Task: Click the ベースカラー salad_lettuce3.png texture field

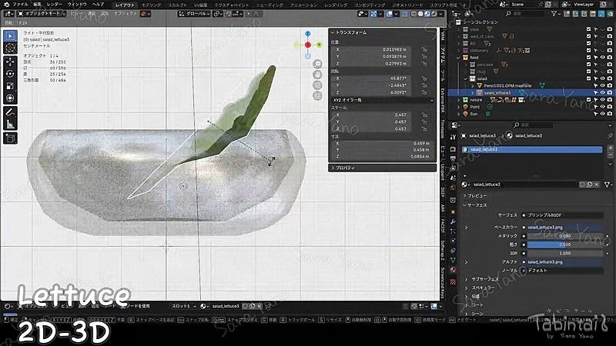Action: click(564, 227)
